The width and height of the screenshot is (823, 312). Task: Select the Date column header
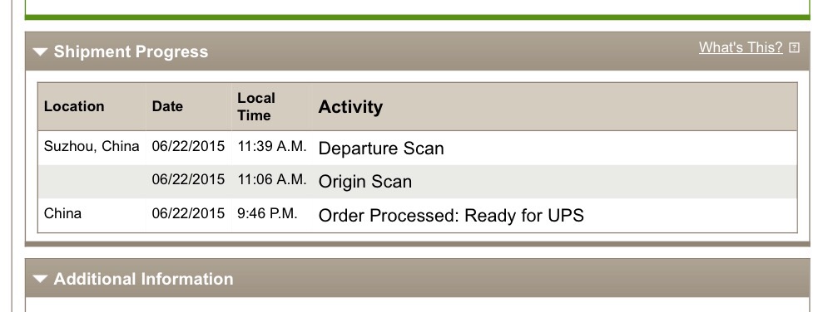coord(167,106)
